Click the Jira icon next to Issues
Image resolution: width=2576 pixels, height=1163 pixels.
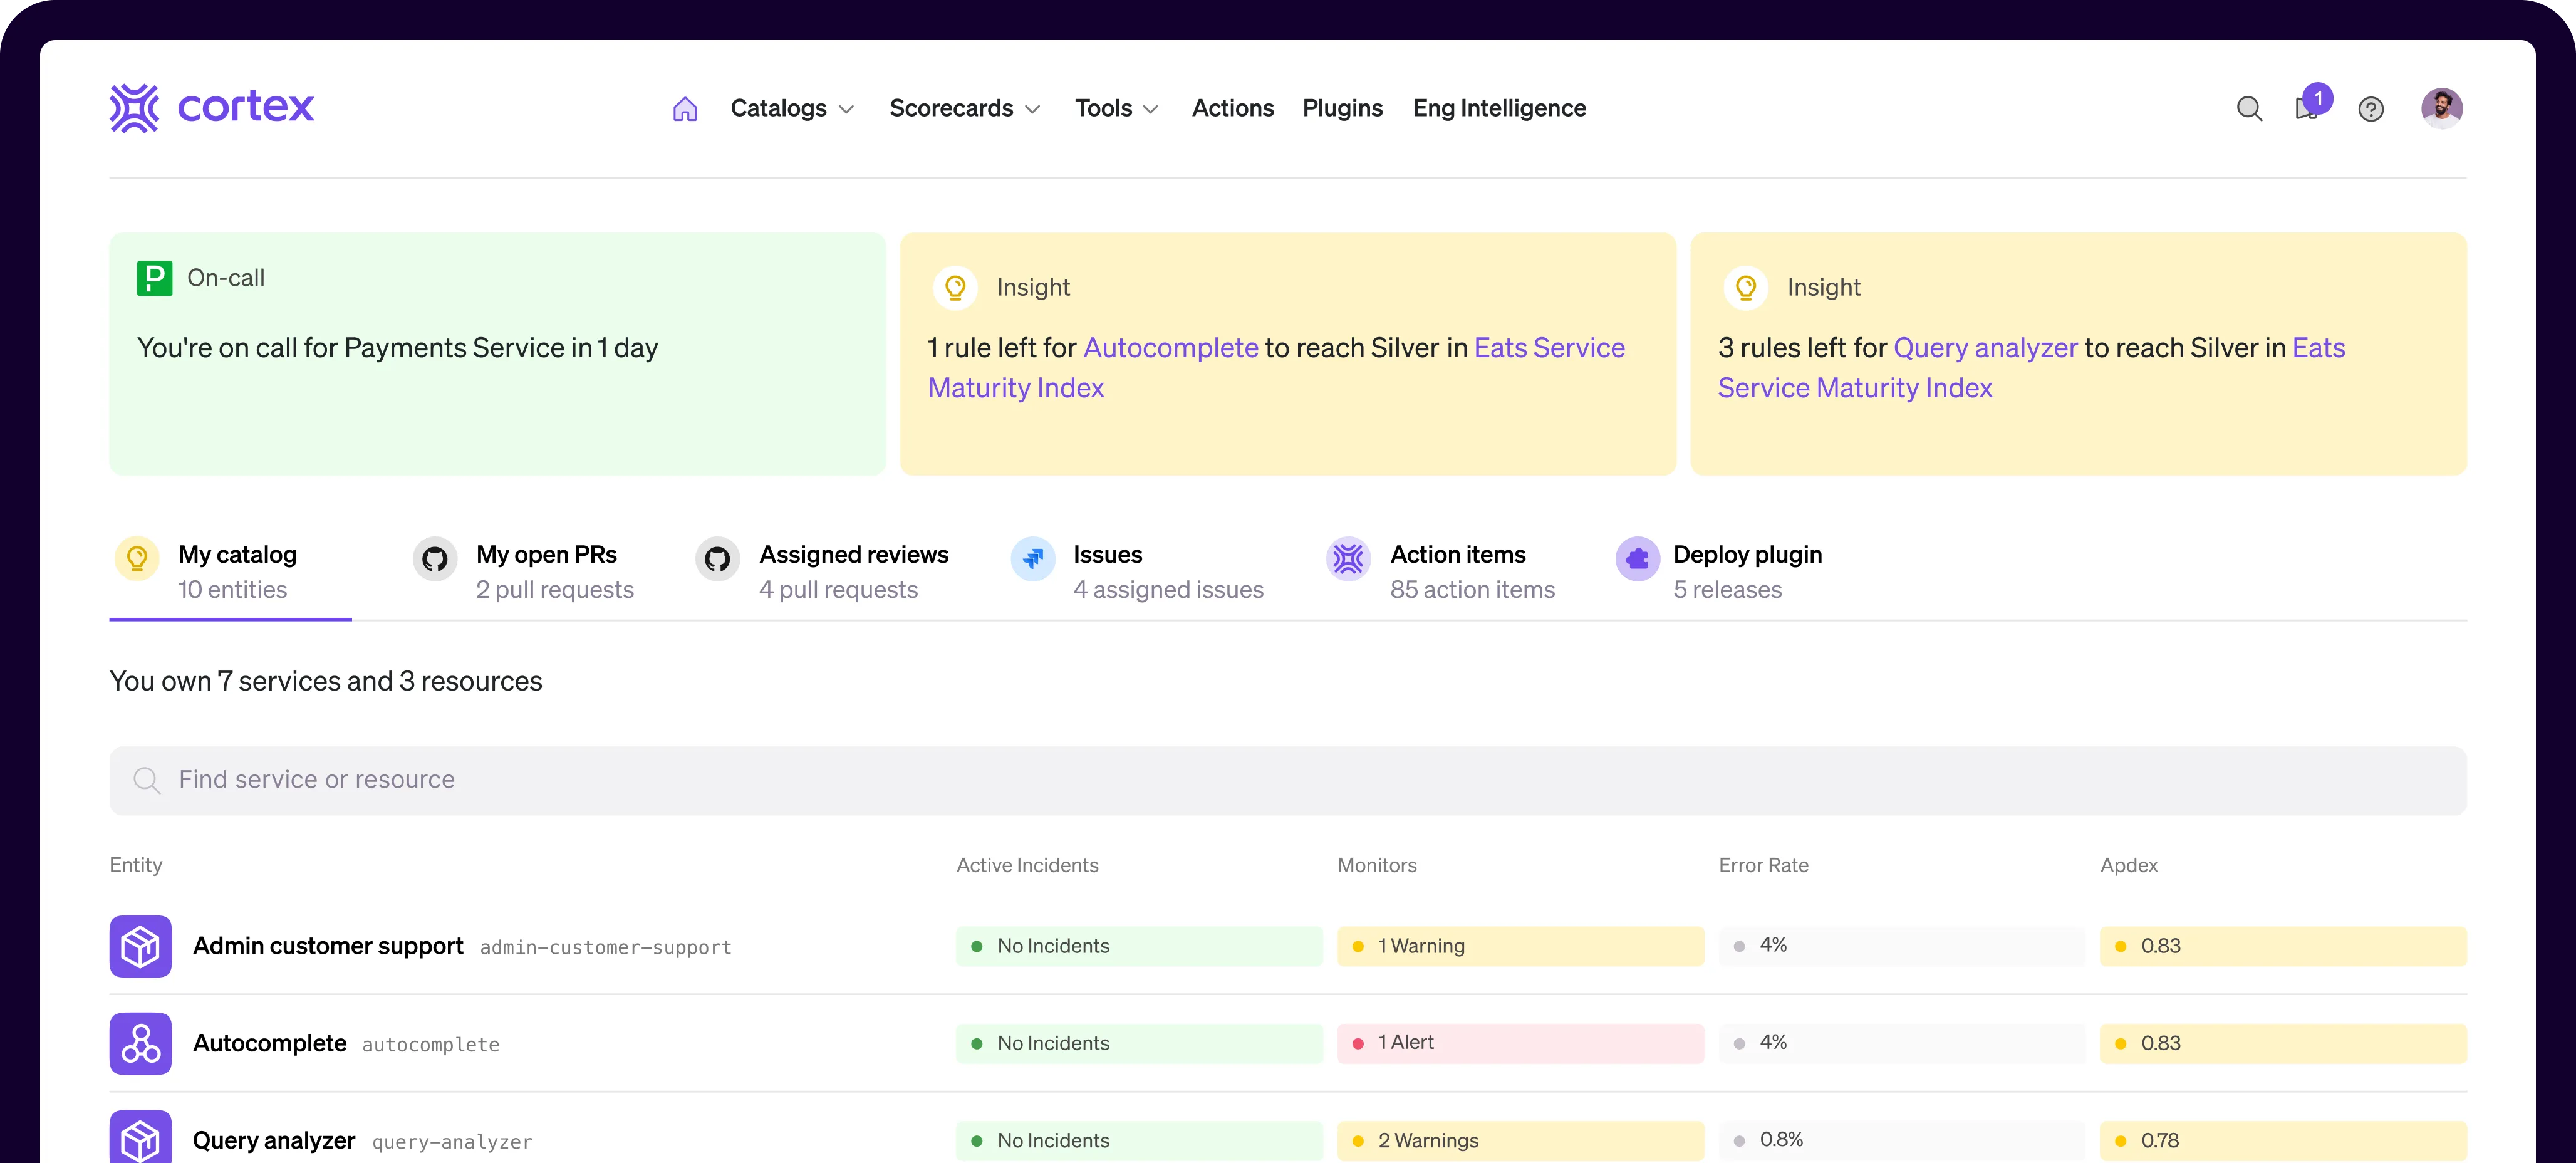coord(1033,559)
